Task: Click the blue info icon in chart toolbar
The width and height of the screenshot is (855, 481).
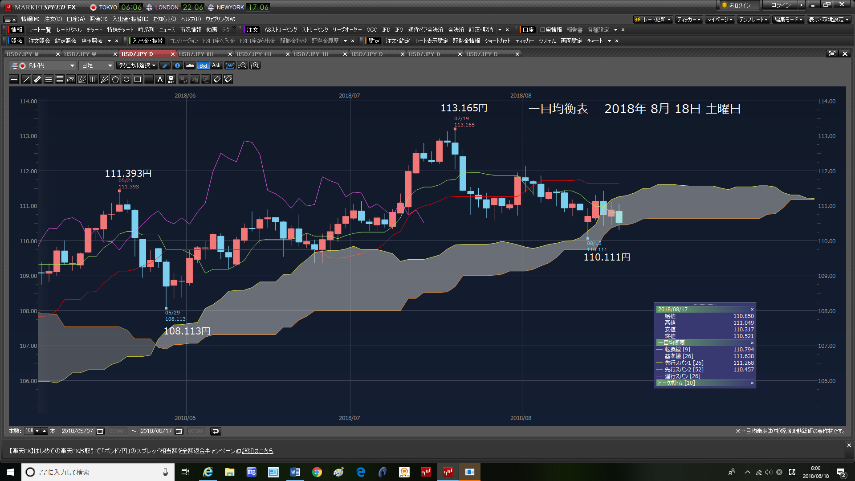Action: [x=177, y=65]
